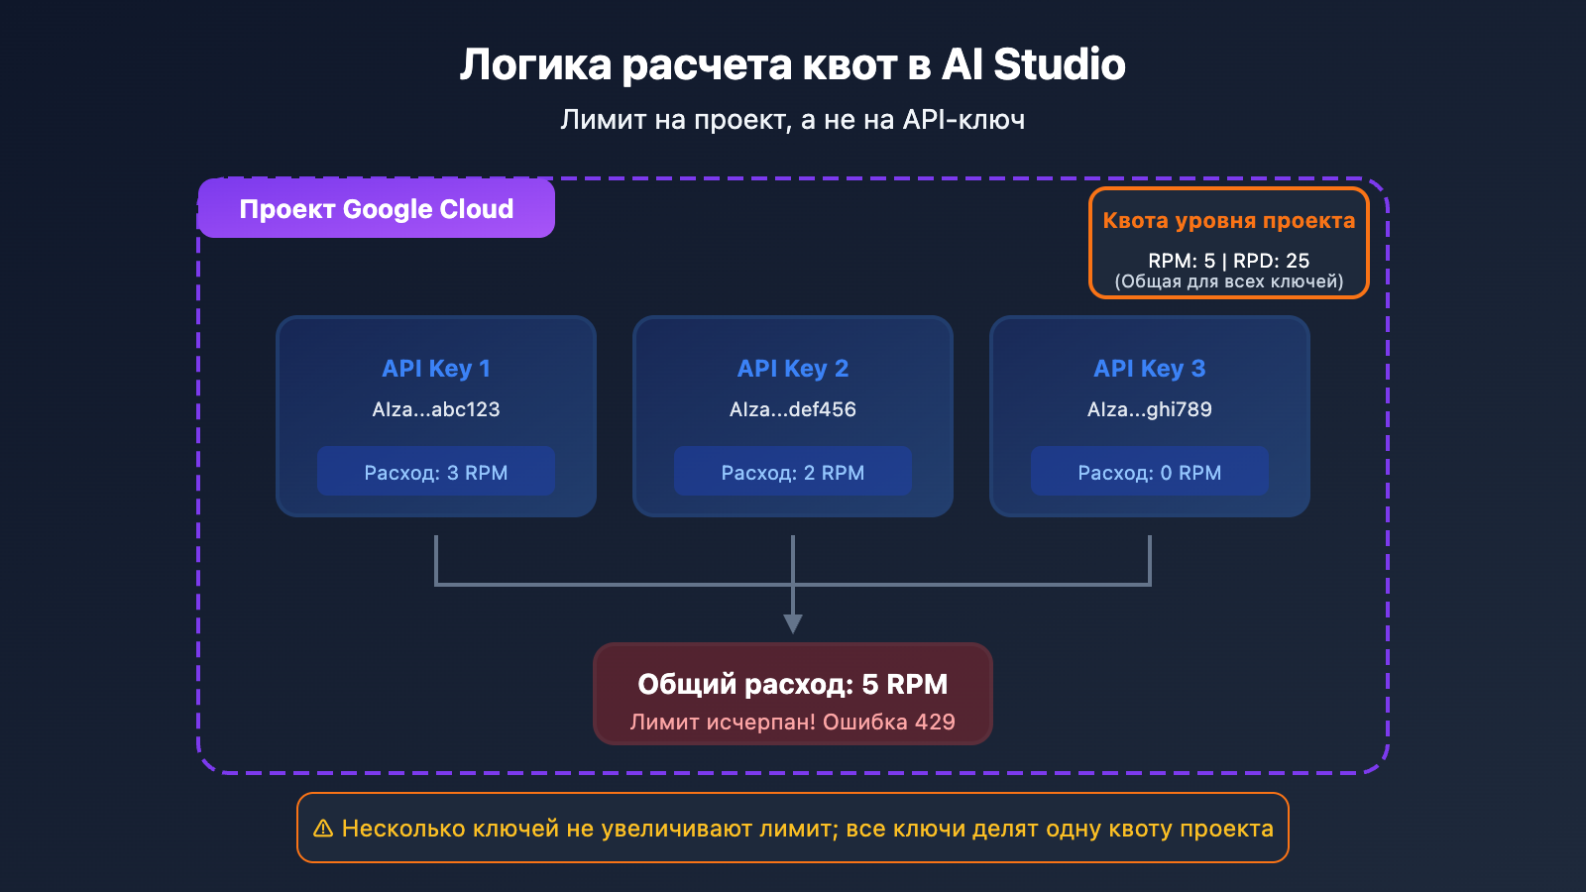Click the bottom banner about shared project quota

pos(793,828)
